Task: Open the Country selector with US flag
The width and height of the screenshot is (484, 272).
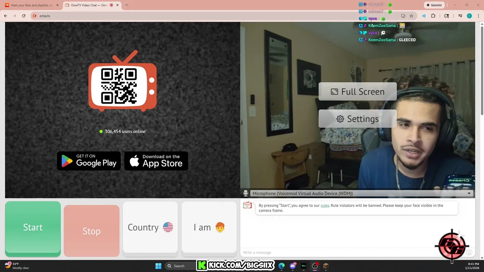Action: [x=150, y=227]
